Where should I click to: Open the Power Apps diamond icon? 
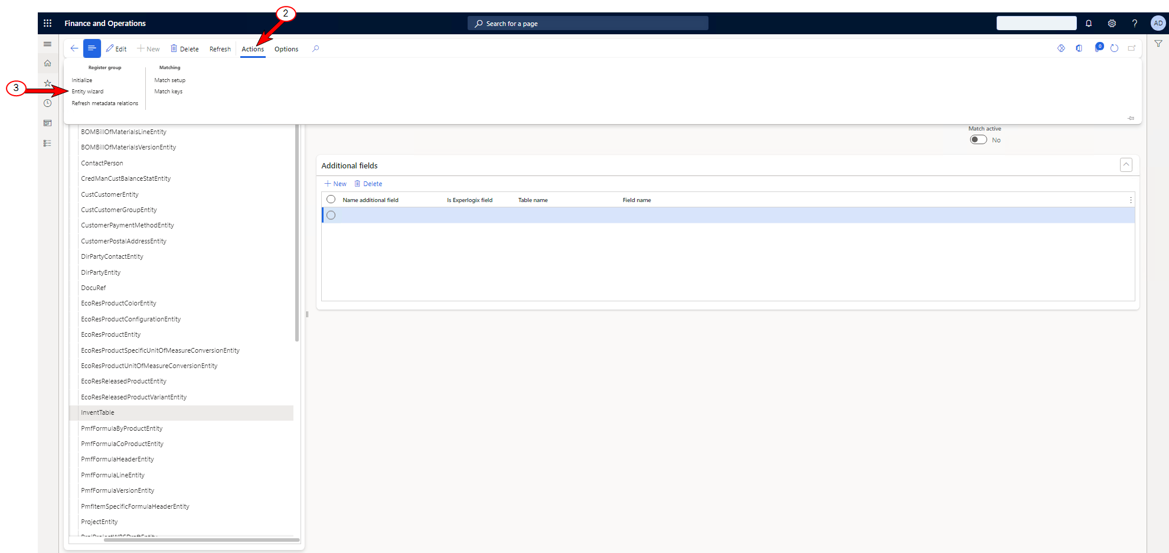[x=1061, y=48]
